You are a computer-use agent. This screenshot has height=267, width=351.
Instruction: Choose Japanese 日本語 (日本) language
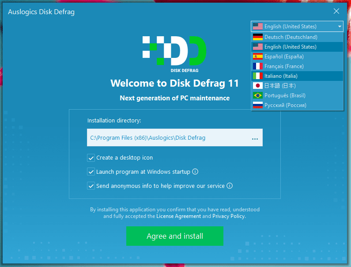point(297,86)
